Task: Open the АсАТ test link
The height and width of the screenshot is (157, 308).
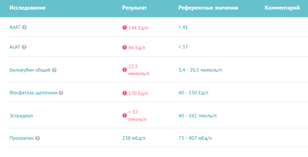Action: click(15, 47)
